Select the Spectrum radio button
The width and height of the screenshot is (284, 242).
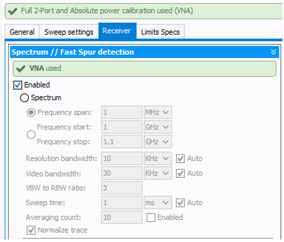[24, 98]
